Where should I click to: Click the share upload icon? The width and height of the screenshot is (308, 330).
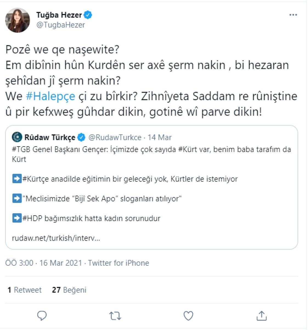[x=261, y=316]
